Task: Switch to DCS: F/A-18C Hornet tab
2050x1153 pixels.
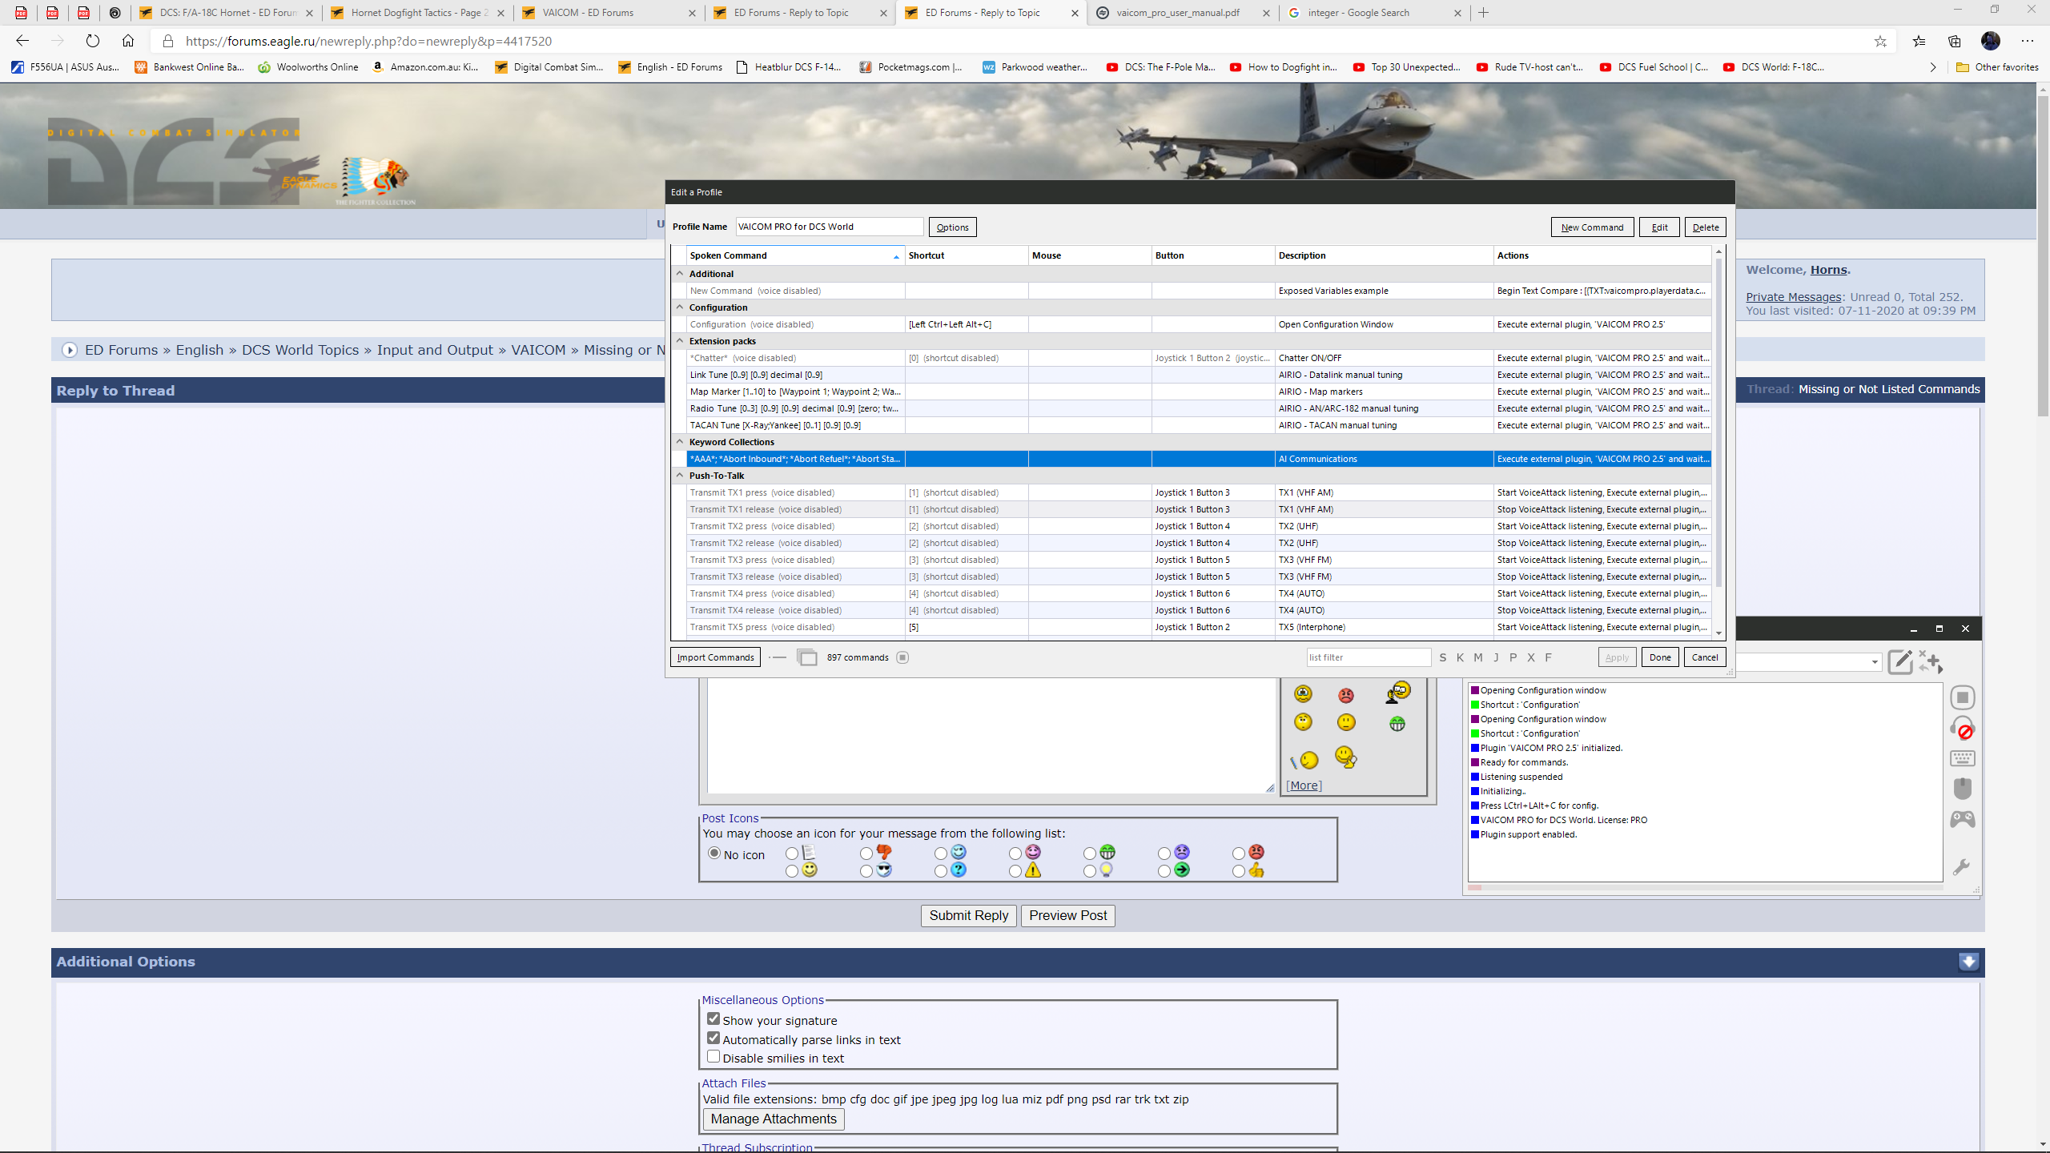Action: pyautogui.click(x=226, y=13)
